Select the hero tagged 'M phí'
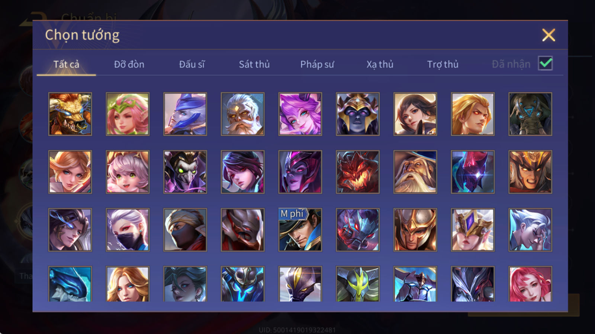The image size is (595, 334). point(300,230)
